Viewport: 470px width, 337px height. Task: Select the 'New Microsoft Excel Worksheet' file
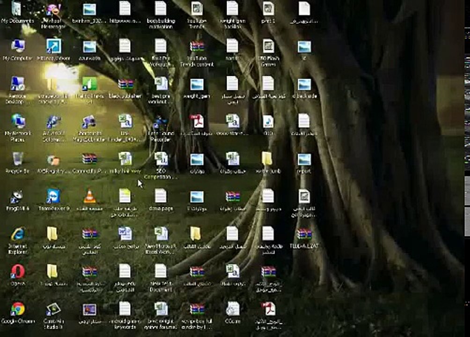tap(161, 234)
